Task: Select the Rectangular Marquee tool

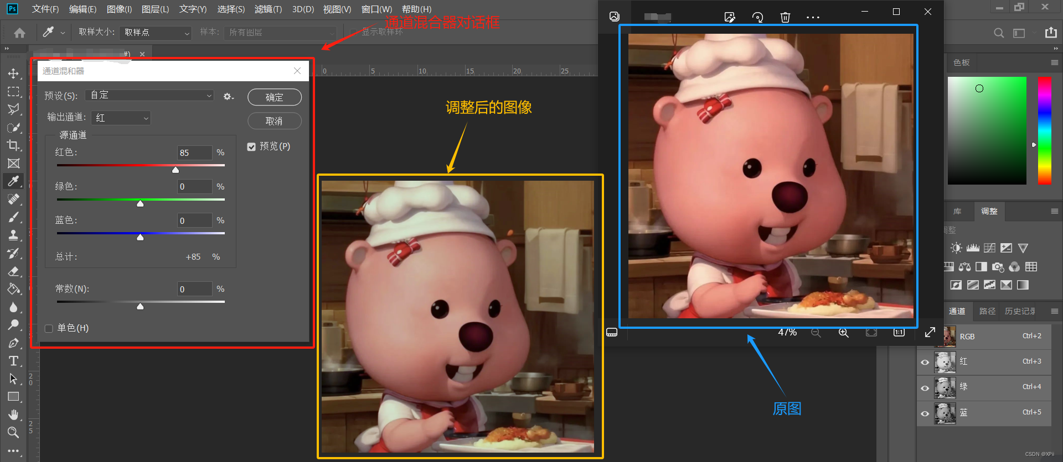Action: pos(13,92)
